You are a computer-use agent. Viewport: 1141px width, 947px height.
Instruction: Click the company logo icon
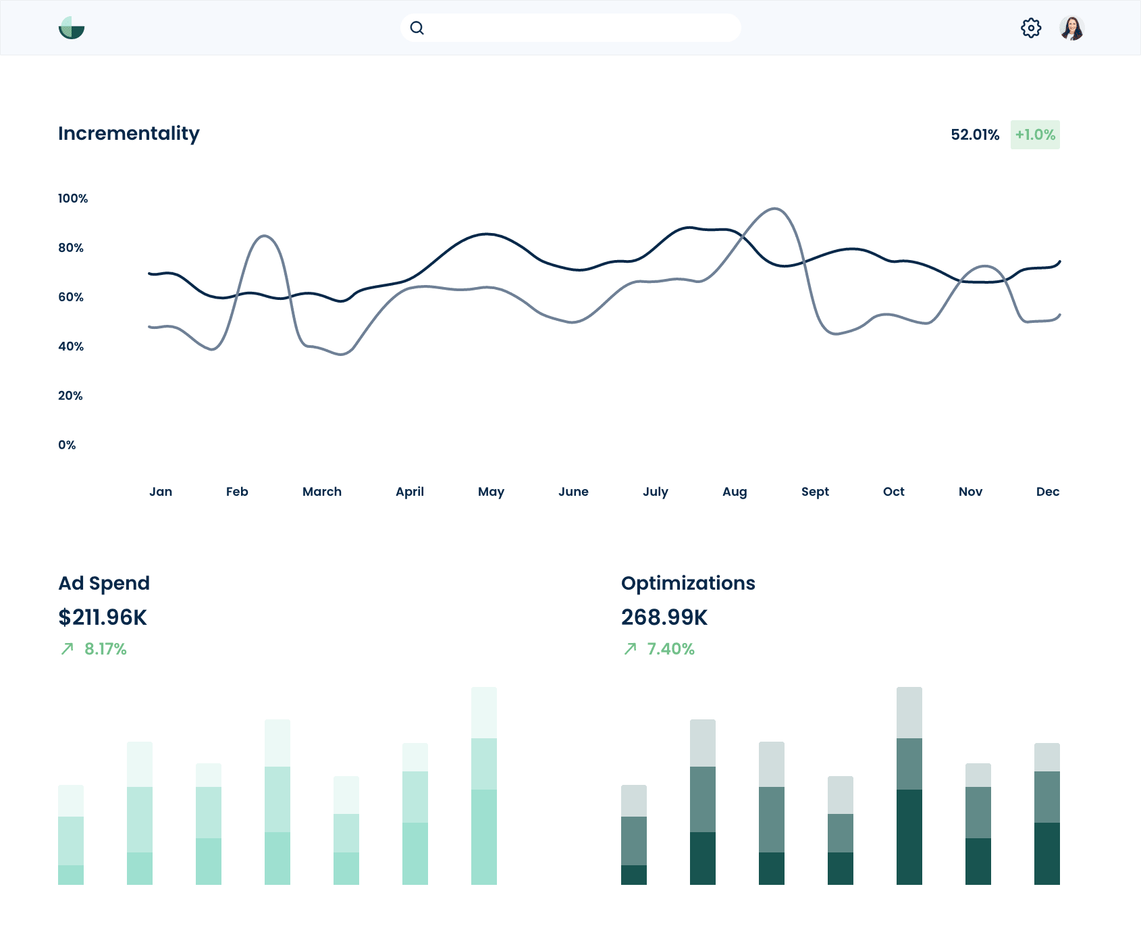pyautogui.click(x=72, y=28)
